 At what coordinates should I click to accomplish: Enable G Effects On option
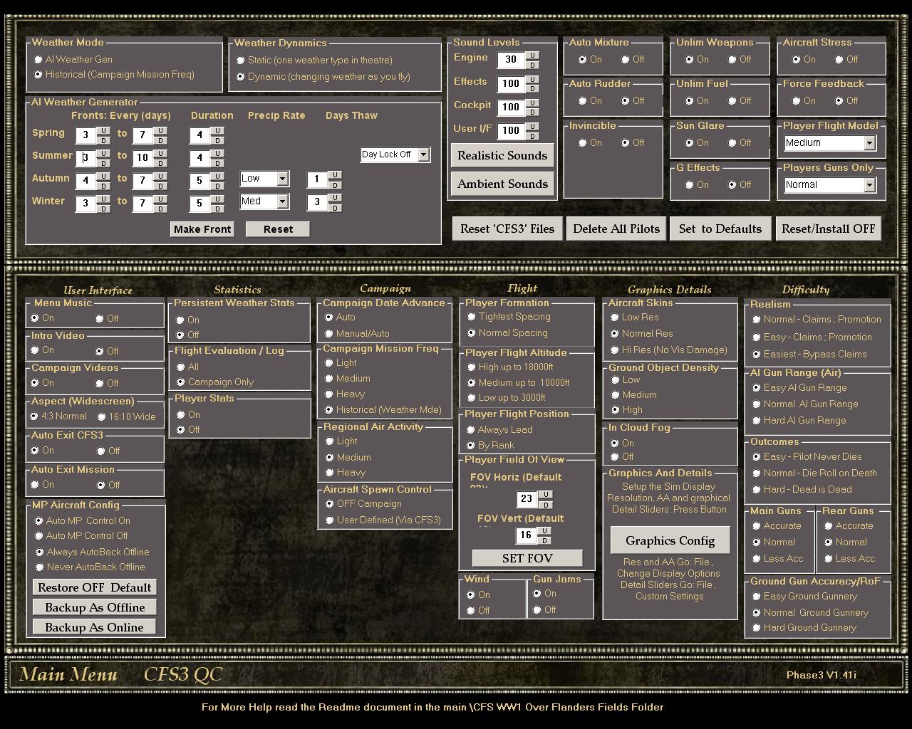click(x=689, y=185)
